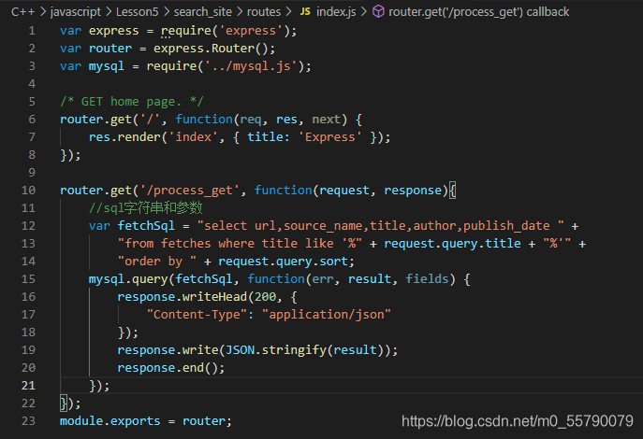The image size is (643, 439).
Task: Select the index.js breadcrumb file
Action: (336, 12)
